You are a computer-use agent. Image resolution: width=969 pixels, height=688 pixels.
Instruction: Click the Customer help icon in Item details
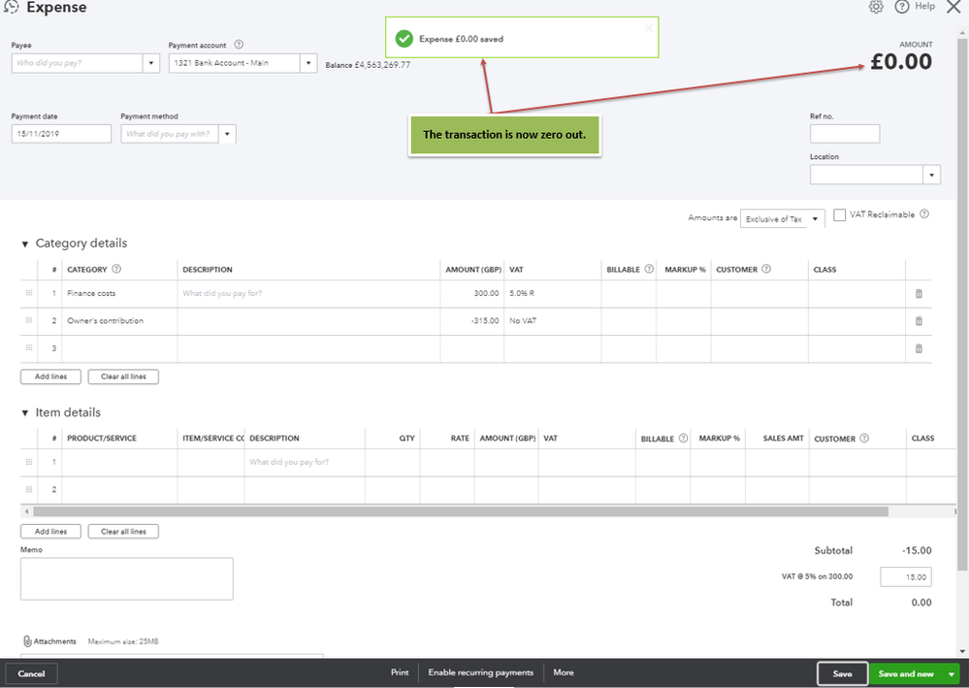864,439
